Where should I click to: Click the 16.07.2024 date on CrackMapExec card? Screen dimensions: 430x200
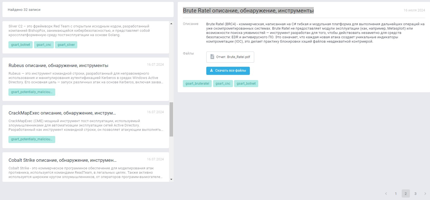click(x=155, y=112)
